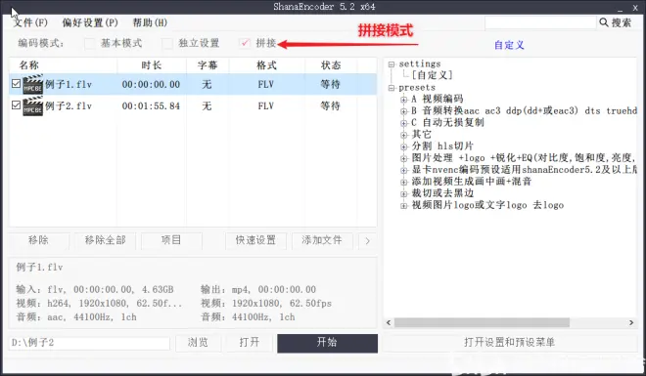This screenshot has height=376, width=646.
Task: Select the [自定义] tree item
Action: point(432,75)
